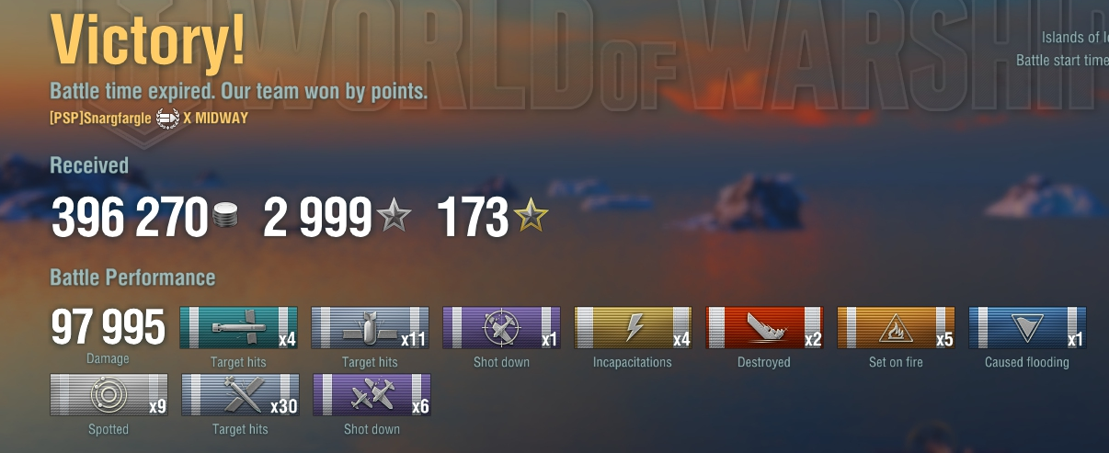Screen dimensions: 1109x453
Task: Select the red Destroyed x2 ribbon
Action: point(765,328)
